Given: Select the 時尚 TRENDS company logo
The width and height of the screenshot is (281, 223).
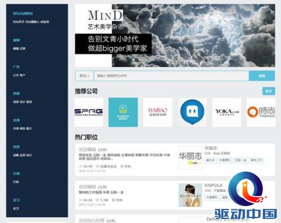Looking at the screenshot, I should tap(261, 112).
